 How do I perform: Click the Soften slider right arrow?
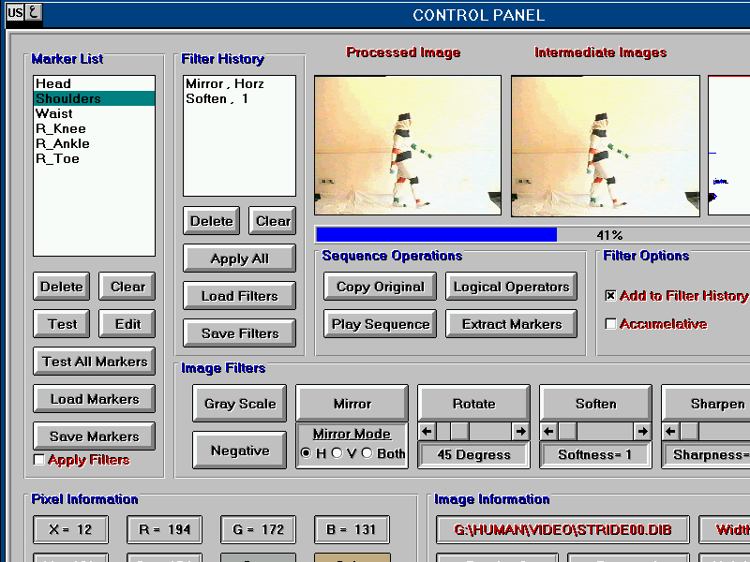(642, 432)
